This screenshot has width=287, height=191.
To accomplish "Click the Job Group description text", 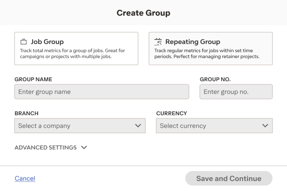I will pos(73,54).
